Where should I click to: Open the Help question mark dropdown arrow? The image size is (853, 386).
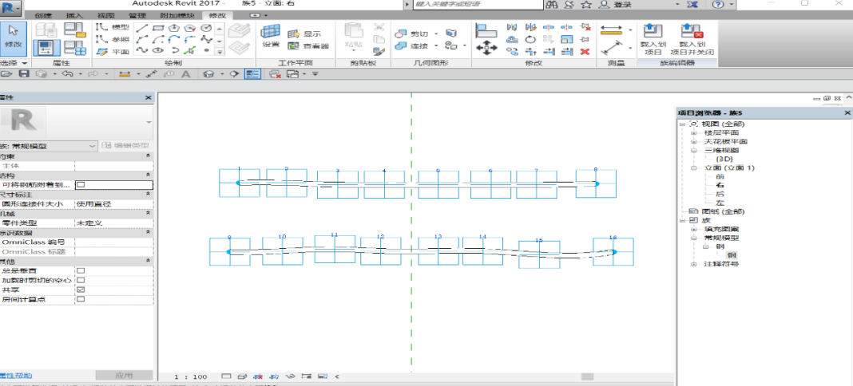[732, 4]
